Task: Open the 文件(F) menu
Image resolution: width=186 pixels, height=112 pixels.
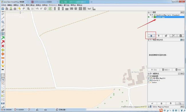Action: [4, 5]
